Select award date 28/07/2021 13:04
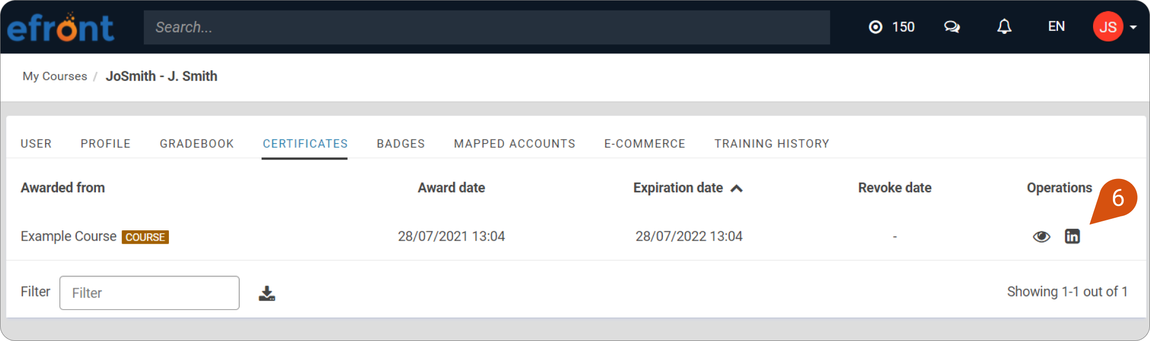1150x341 pixels. tap(451, 236)
